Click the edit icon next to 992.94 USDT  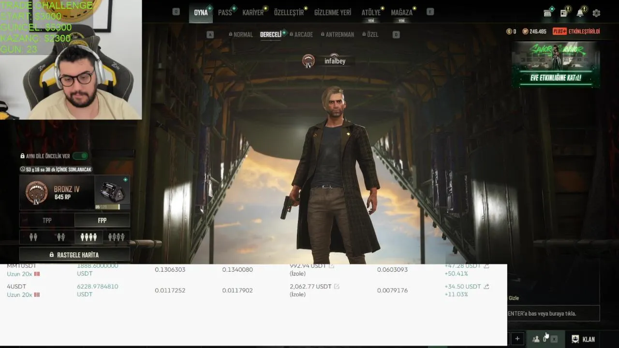coord(331,266)
